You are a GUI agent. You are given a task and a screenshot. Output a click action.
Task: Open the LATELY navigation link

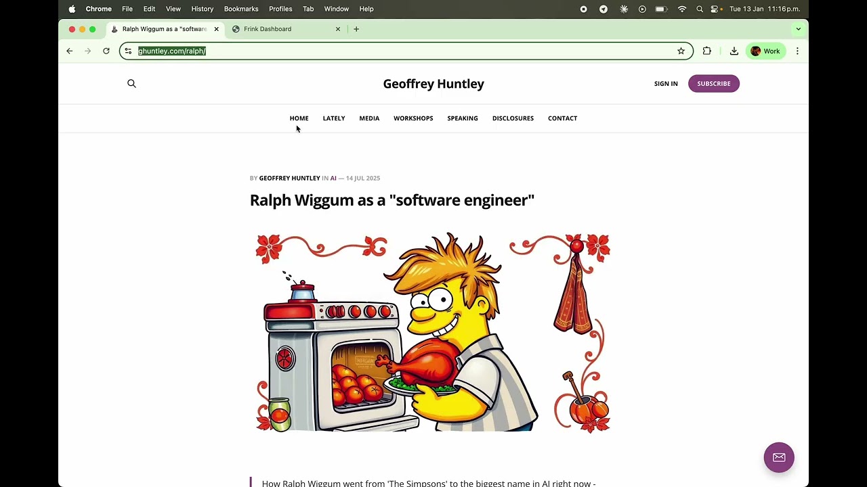[x=334, y=118]
